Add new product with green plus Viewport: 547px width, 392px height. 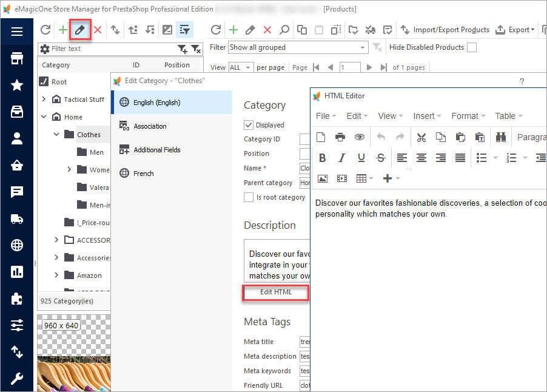coord(233,30)
